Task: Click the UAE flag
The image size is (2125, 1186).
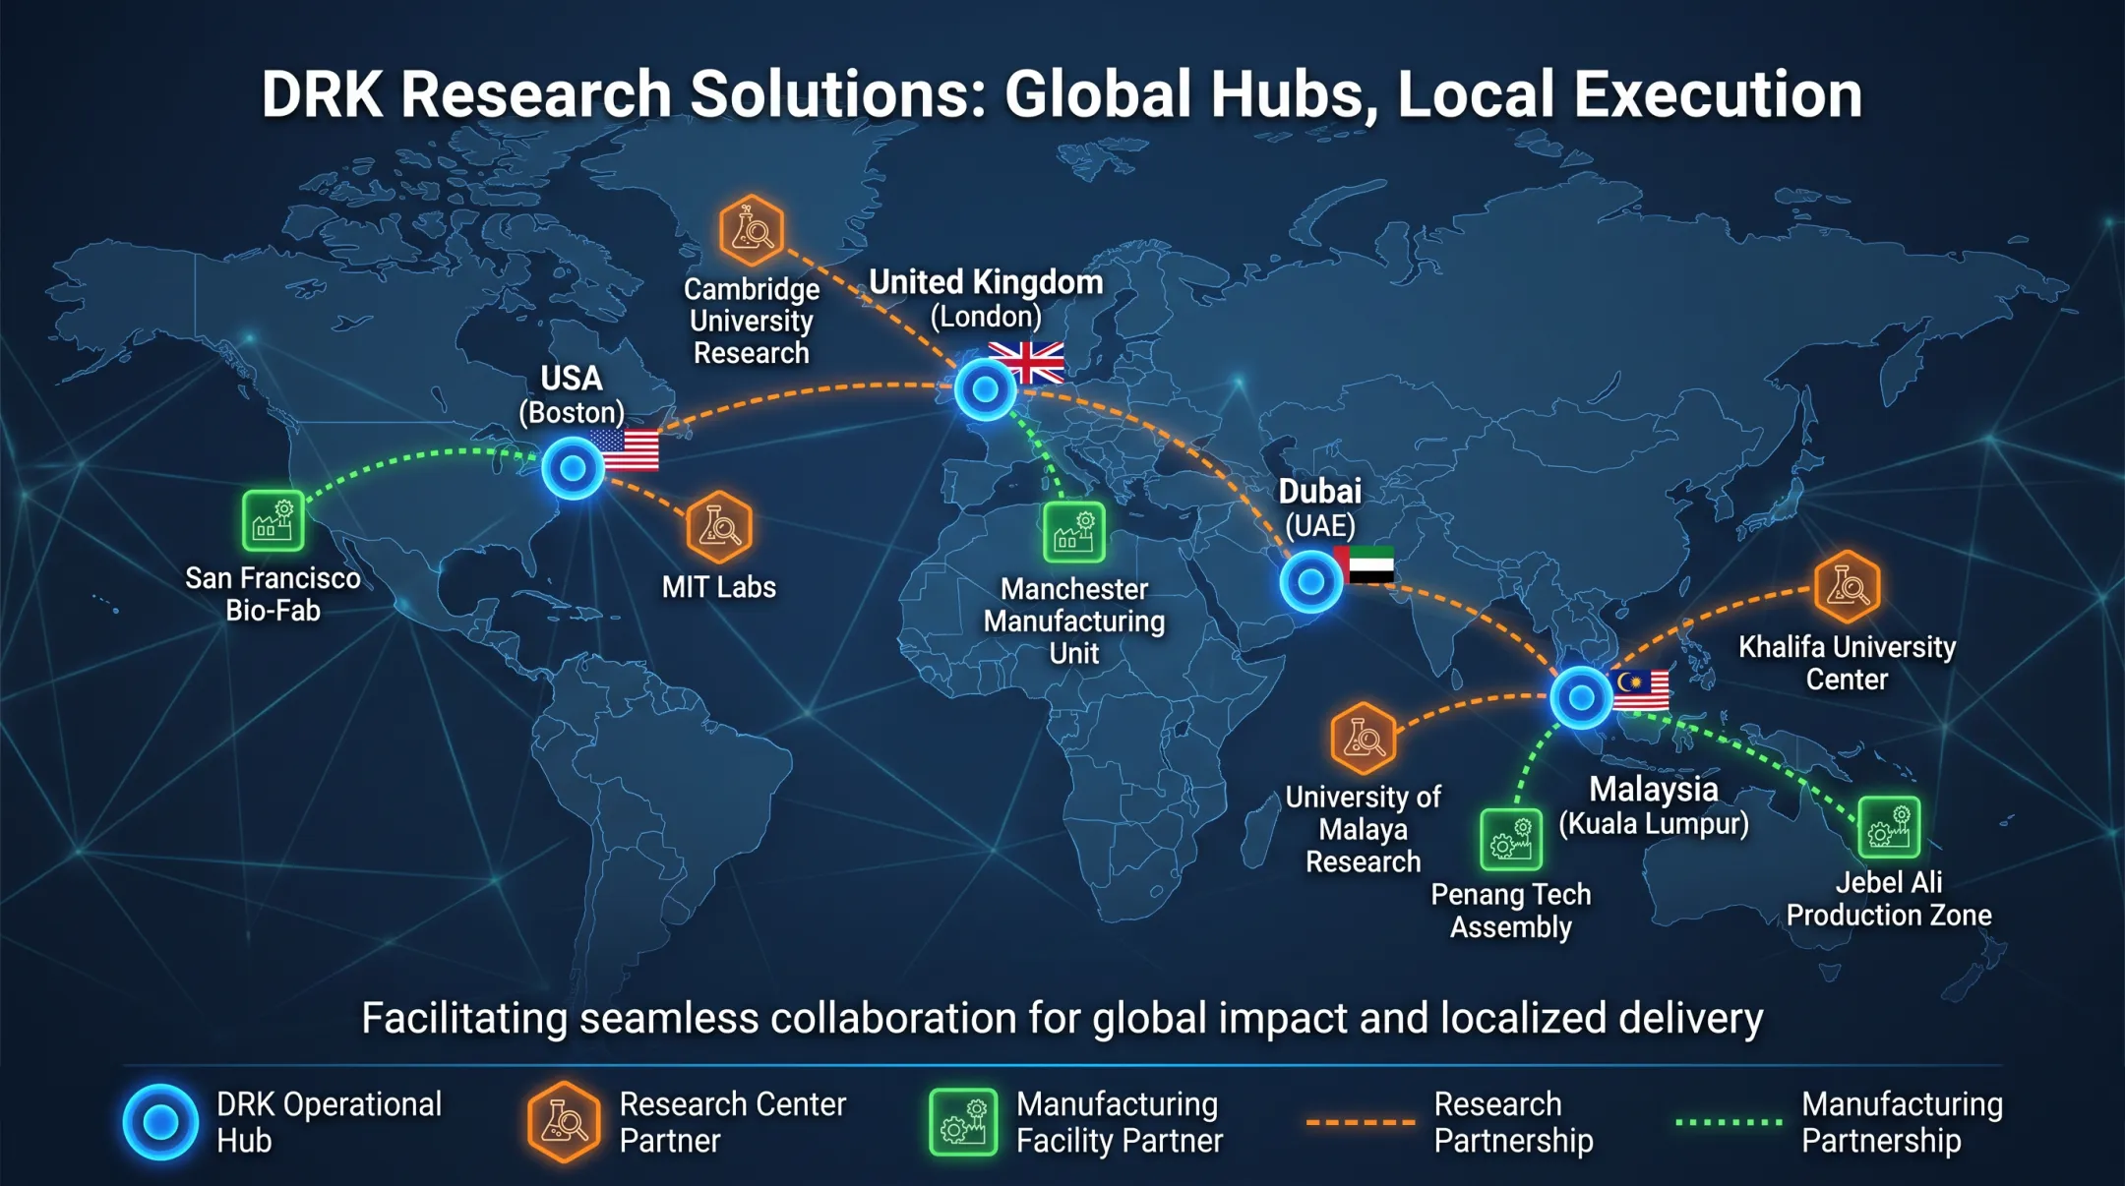Action: pyautogui.click(x=1367, y=564)
